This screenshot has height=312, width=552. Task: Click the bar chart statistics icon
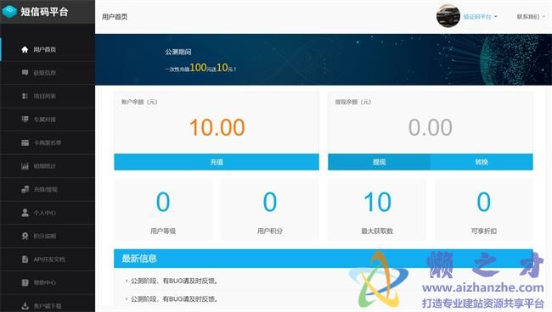coord(25,166)
